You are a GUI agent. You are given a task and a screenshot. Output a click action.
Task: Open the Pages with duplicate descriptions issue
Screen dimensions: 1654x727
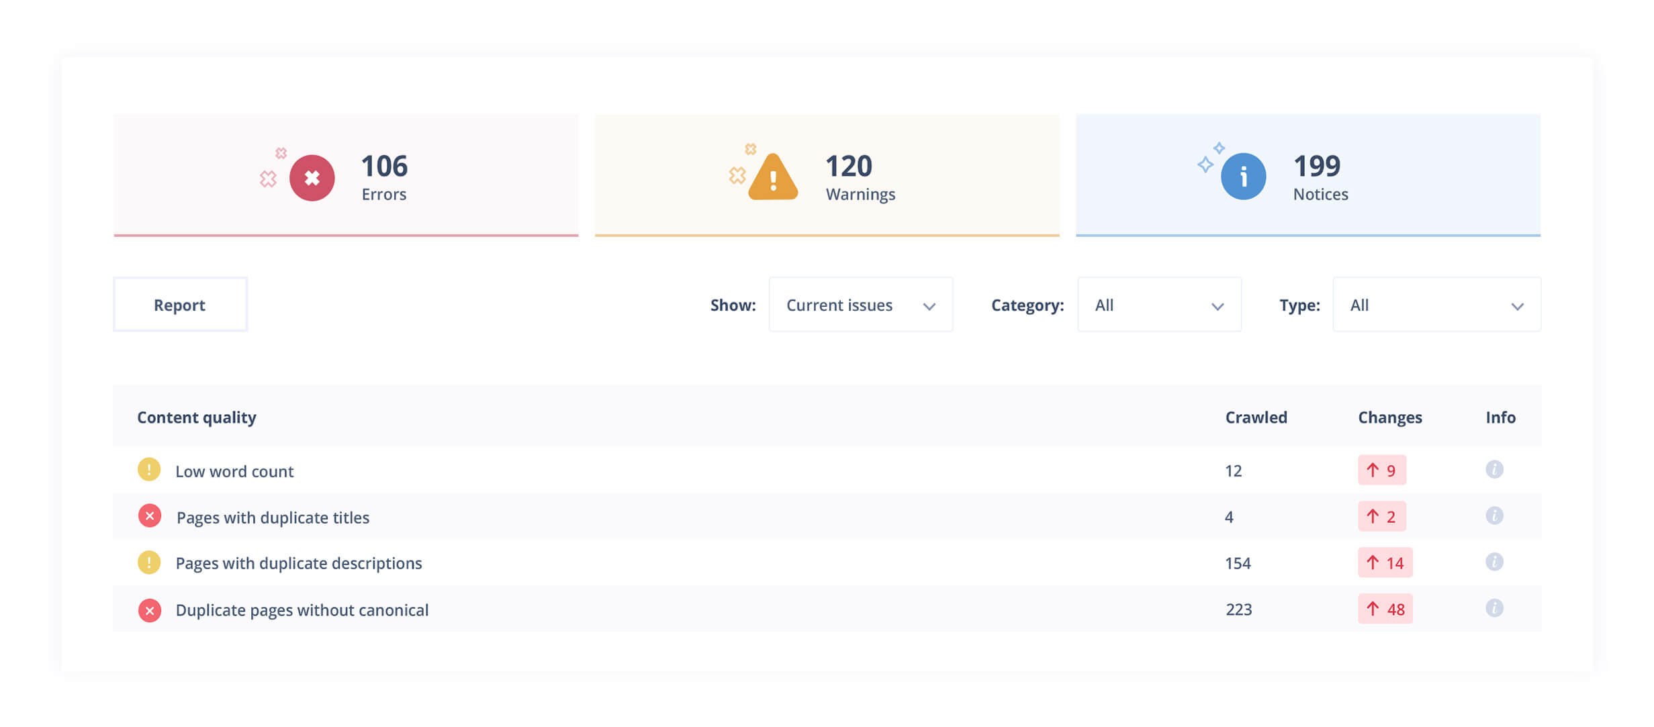(298, 563)
